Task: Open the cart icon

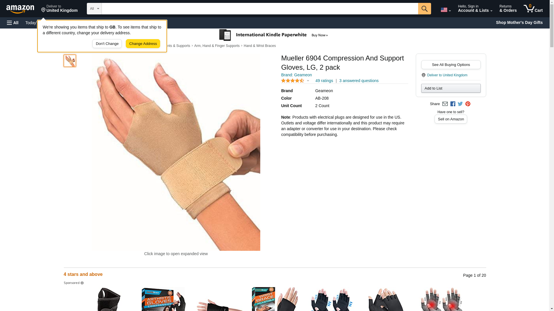Action: pos(533,9)
